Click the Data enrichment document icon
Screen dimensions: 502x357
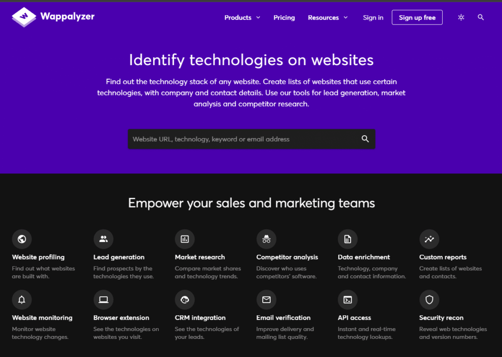point(348,239)
